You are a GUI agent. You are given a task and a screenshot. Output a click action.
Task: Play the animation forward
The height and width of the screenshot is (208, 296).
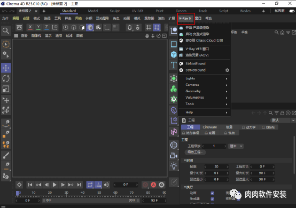pos(54,185)
